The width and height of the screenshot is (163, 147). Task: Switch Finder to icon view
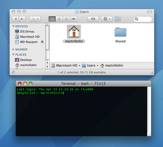click(x=52, y=19)
